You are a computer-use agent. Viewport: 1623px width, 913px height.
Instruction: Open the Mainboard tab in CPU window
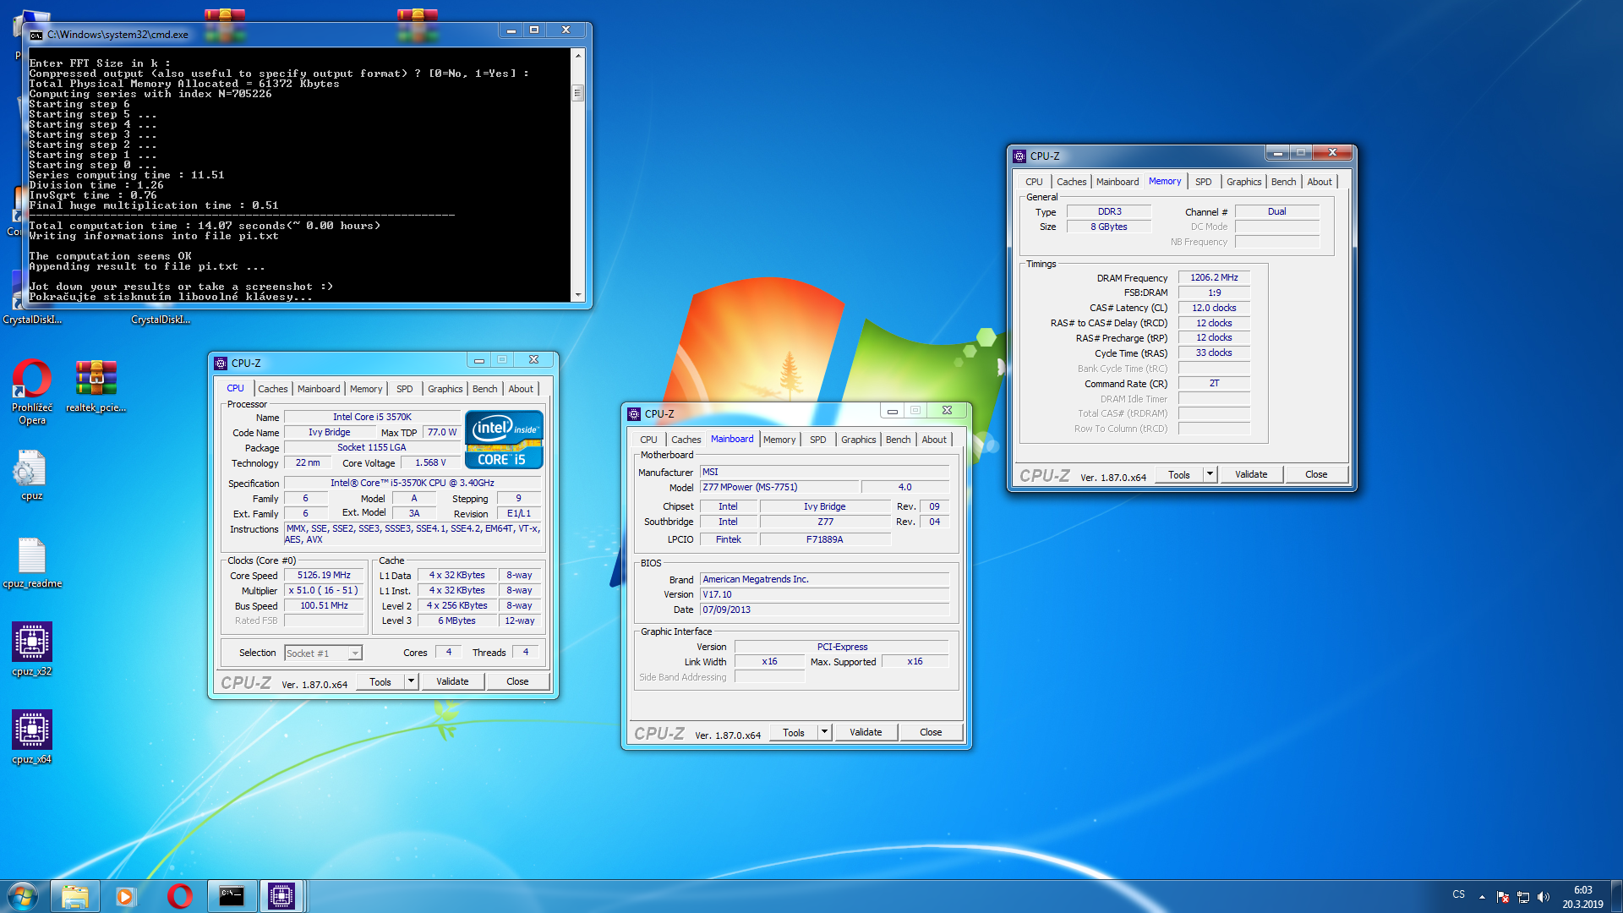[319, 389]
